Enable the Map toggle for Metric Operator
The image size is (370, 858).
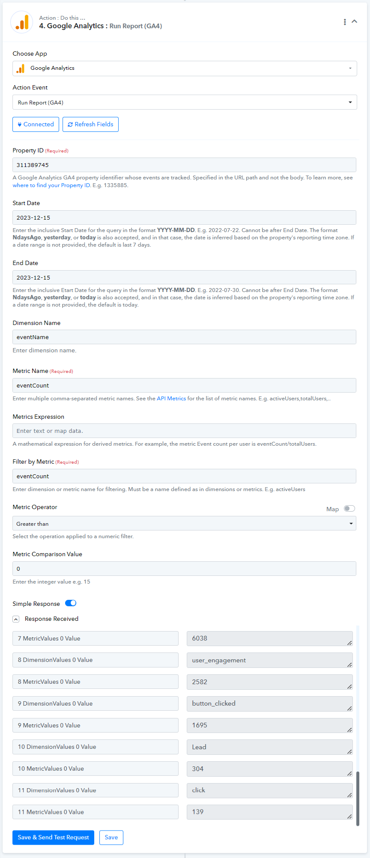pos(349,509)
